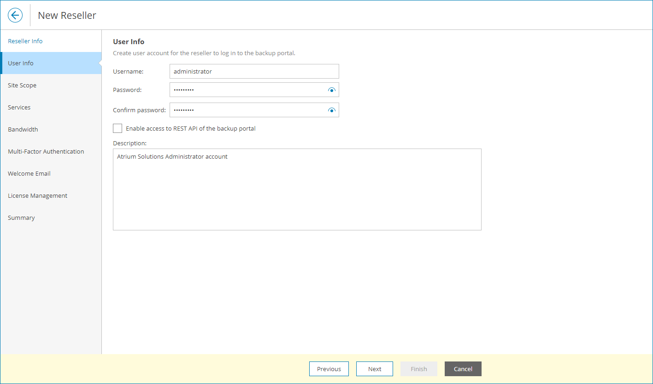This screenshot has height=384, width=653.
Task: Open the License Management step
Action: pos(37,195)
